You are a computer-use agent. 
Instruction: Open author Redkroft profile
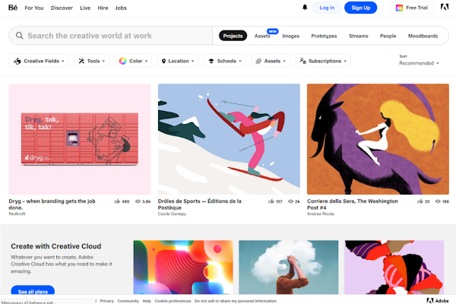pos(17,214)
